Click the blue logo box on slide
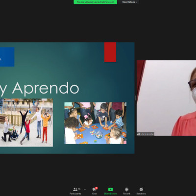Viewport: 196px width, 196px height. 7,57
